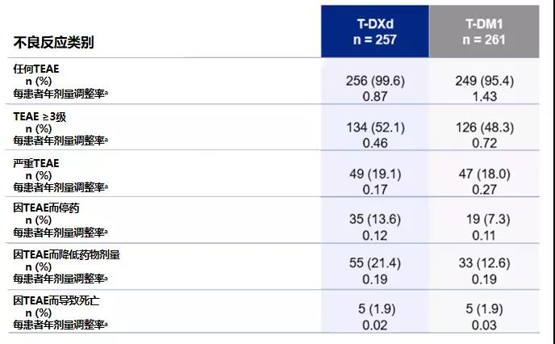Click the 47 (18.0) cell

[x=484, y=174]
